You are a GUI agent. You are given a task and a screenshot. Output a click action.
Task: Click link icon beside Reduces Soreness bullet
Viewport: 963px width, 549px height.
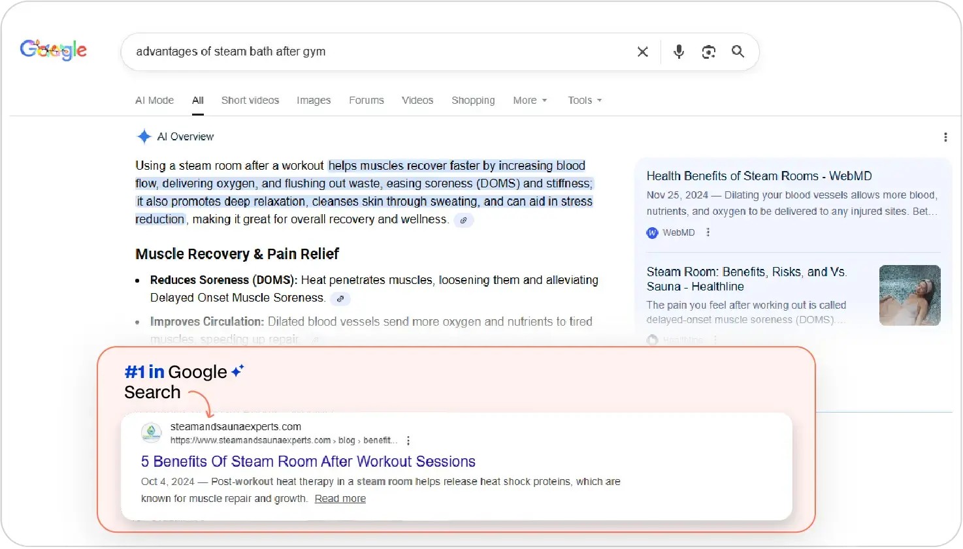click(340, 299)
